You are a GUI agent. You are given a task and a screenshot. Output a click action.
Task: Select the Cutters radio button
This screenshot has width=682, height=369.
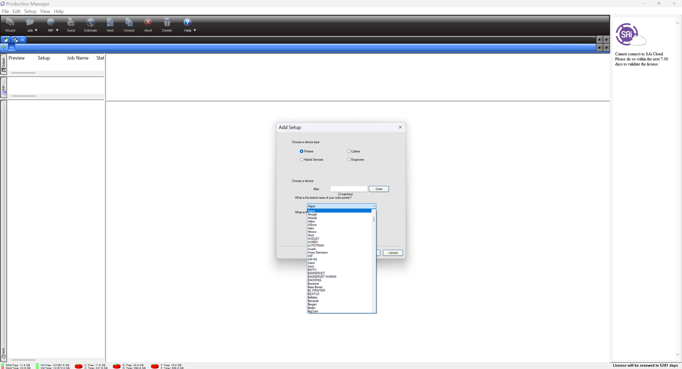[x=349, y=152]
